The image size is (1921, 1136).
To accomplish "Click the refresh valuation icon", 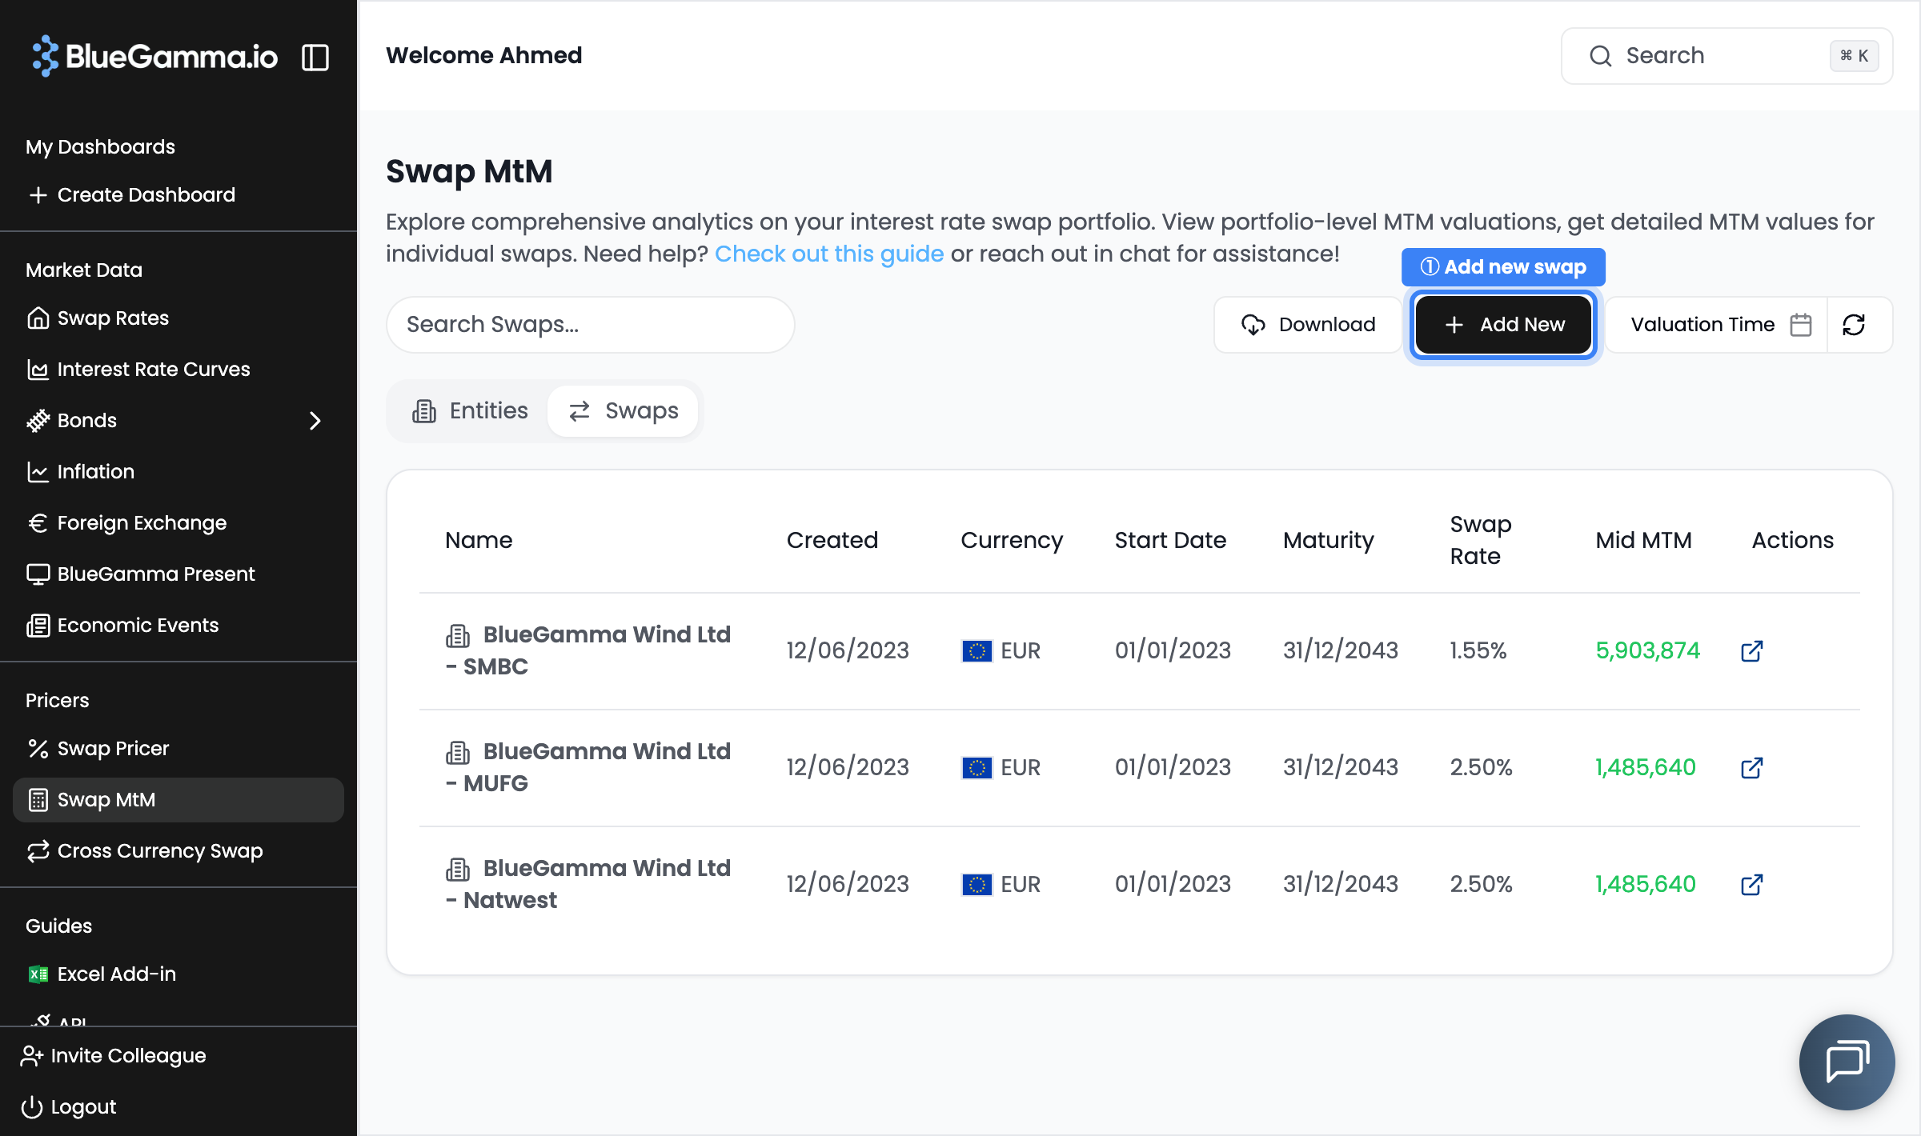I will [1854, 324].
